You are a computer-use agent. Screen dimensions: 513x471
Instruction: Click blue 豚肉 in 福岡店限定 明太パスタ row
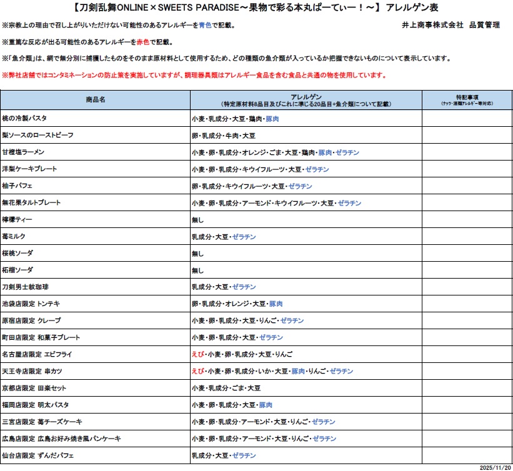[266, 405]
